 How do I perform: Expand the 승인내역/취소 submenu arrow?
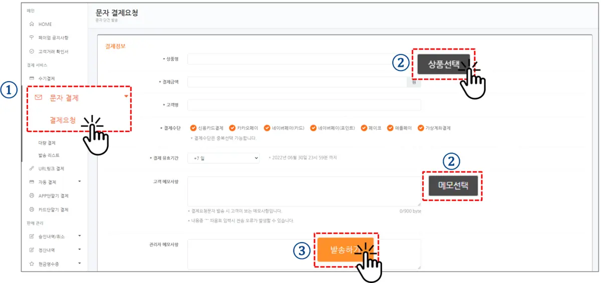coord(79,235)
